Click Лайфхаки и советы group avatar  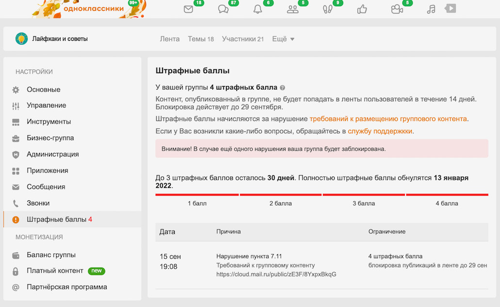(21, 39)
